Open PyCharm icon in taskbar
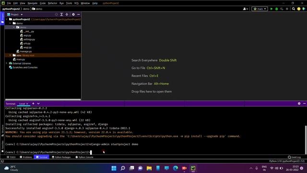Viewport: 307px width, 173px height. click(193, 168)
